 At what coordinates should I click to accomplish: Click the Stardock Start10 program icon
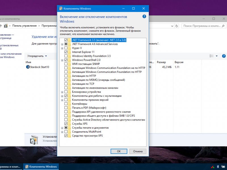pyautogui.click(x=28, y=67)
